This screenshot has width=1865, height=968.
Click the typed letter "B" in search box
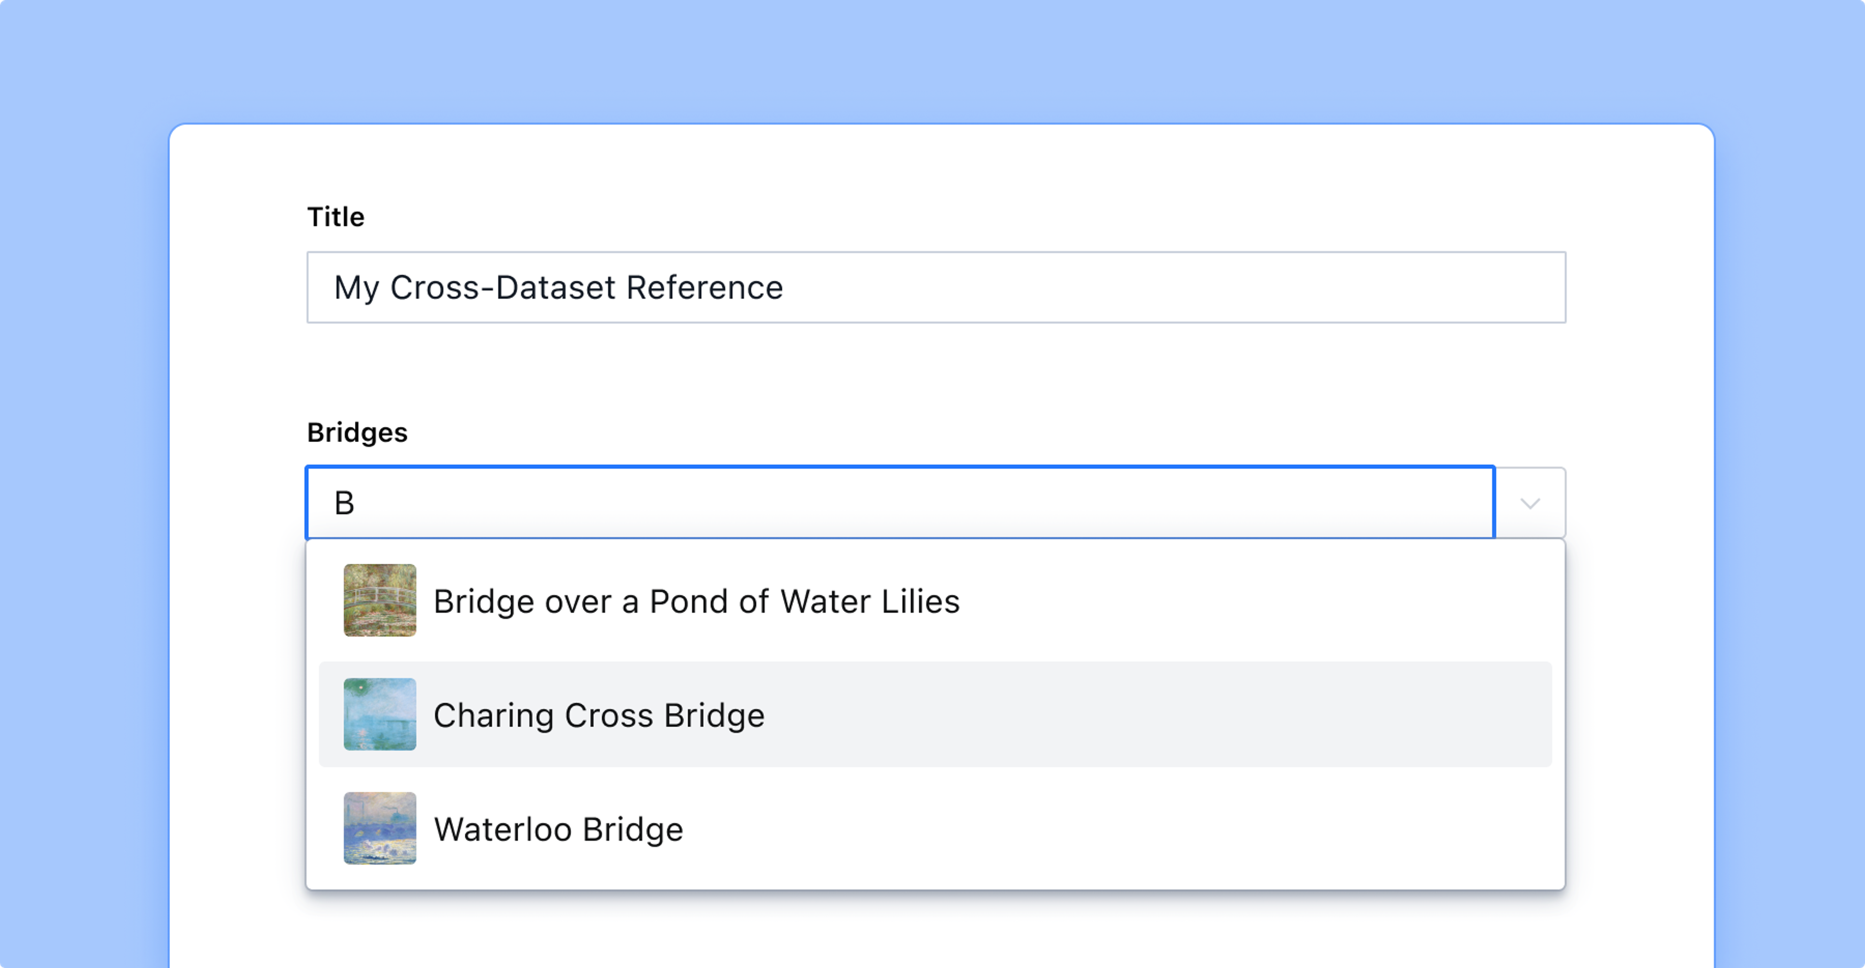click(345, 503)
